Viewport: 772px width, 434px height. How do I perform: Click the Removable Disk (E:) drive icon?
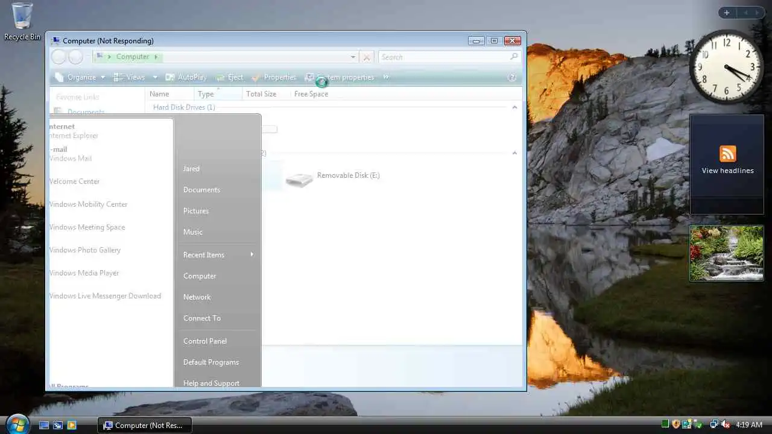click(x=299, y=178)
